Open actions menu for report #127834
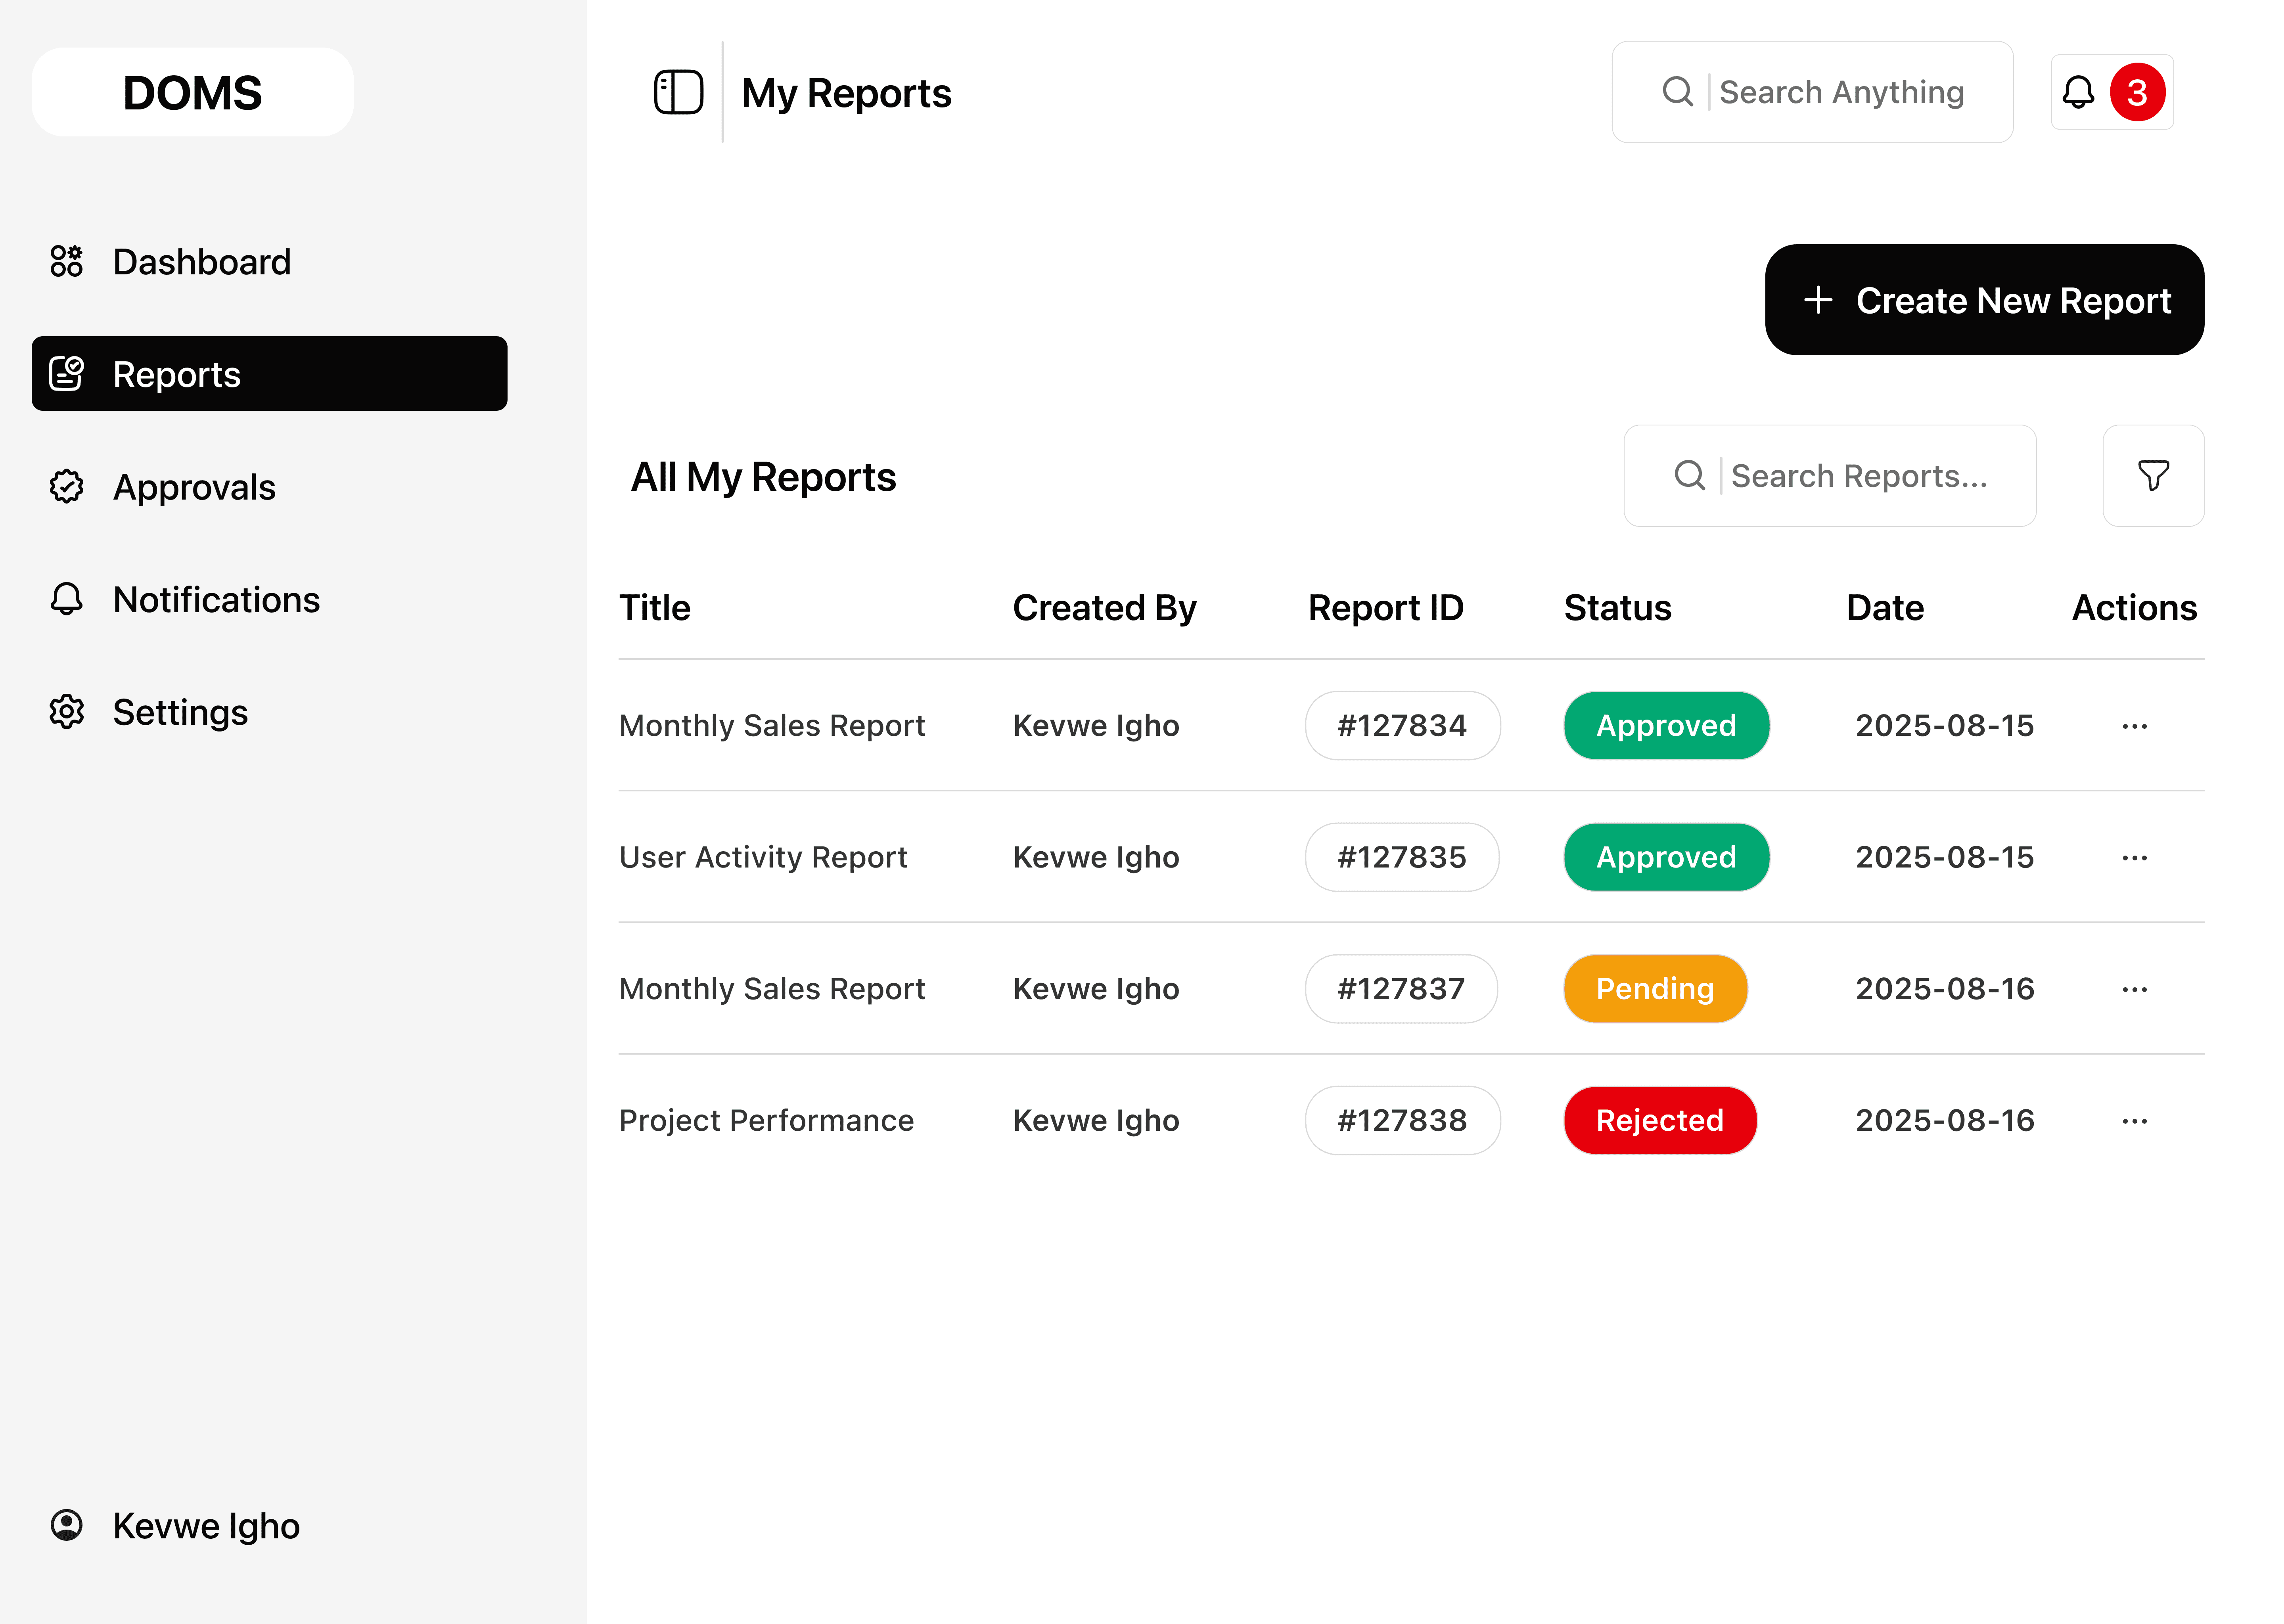This screenshot has width=2284, height=1624. coord(2134,726)
